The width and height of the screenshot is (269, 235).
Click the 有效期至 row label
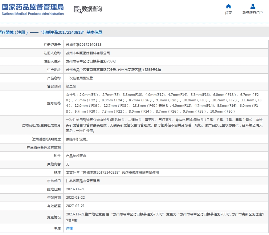[x=54, y=206]
